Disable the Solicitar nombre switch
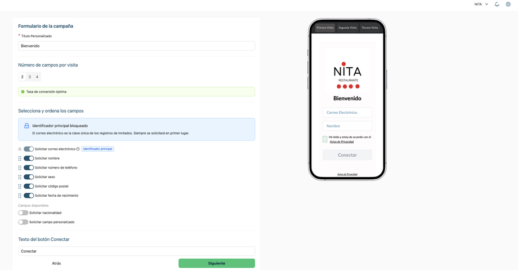This screenshot has width=518, height=270. [x=29, y=158]
